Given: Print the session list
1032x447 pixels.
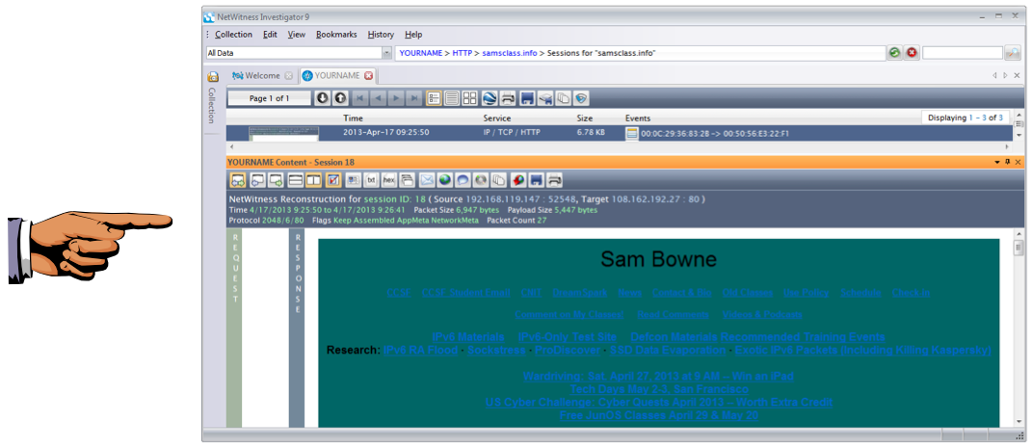Looking at the screenshot, I should point(508,98).
